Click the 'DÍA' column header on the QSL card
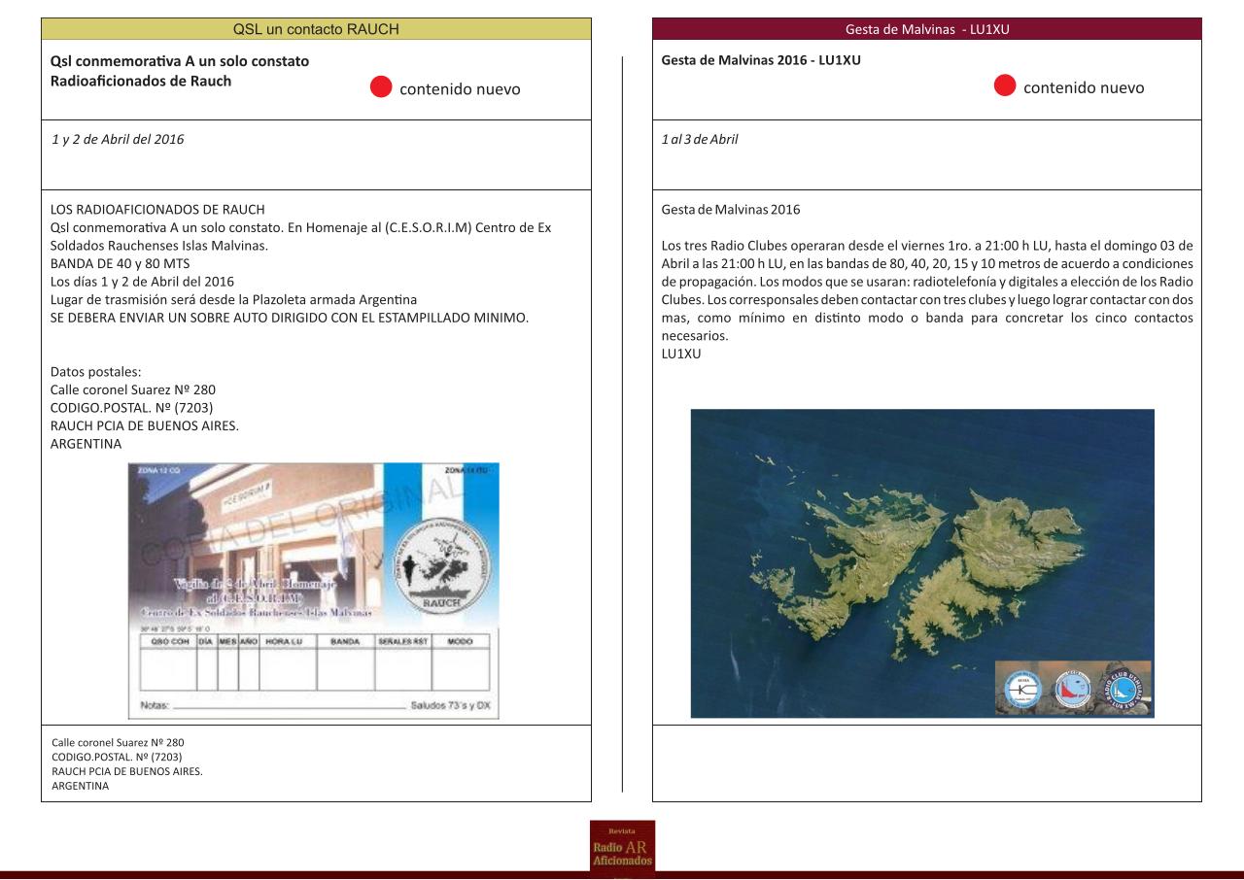1244x880 pixels. point(207,642)
